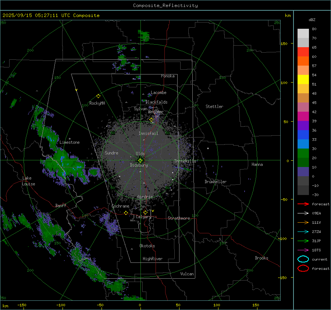Screen dimensions: 331x310
Task: Click the Drumheller city label
Action: (x=216, y=182)
